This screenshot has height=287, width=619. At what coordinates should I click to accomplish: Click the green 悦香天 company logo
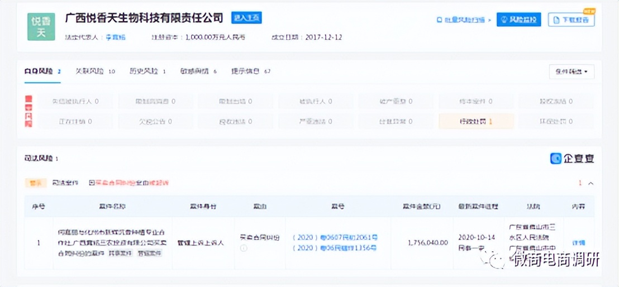click(41, 27)
